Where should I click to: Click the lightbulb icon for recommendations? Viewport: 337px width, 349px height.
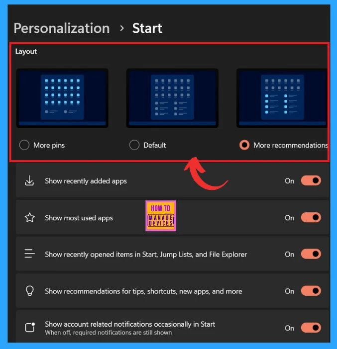pyautogui.click(x=30, y=291)
